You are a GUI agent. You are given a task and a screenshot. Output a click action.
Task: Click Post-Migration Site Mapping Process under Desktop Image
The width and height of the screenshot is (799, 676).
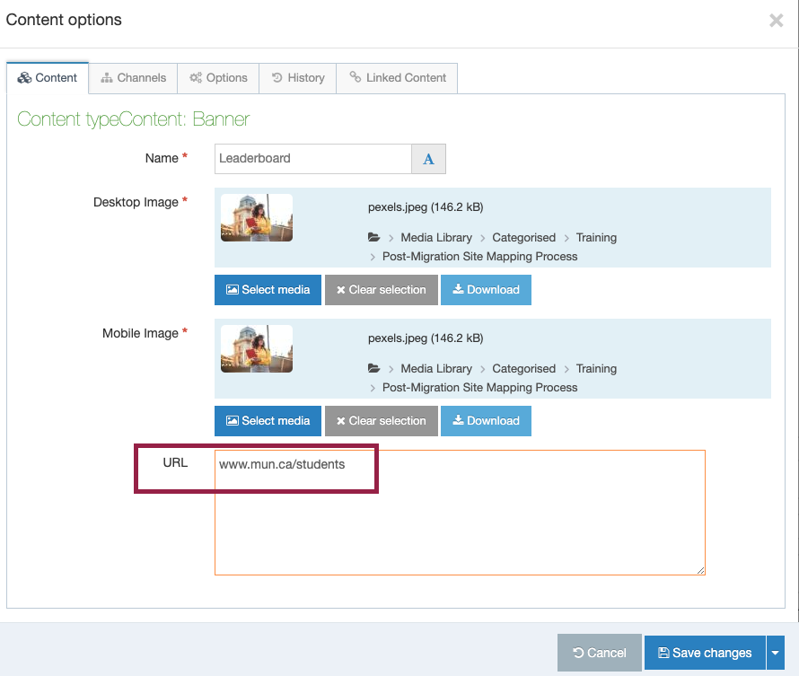479,256
